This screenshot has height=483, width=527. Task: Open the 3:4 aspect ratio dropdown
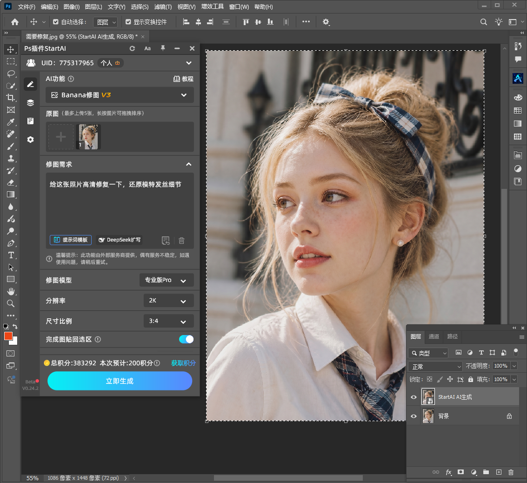point(169,321)
